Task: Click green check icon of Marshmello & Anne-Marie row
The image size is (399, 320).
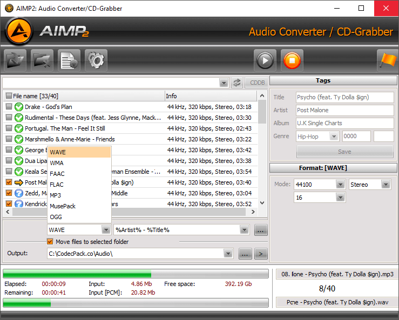Action: [19, 139]
